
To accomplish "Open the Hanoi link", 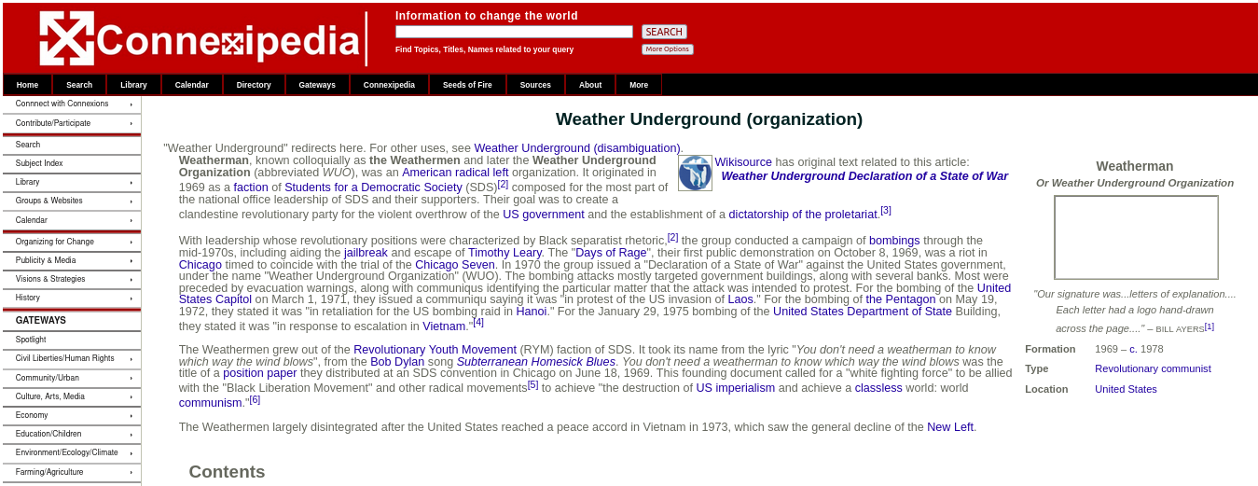I will (x=532, y=312).
